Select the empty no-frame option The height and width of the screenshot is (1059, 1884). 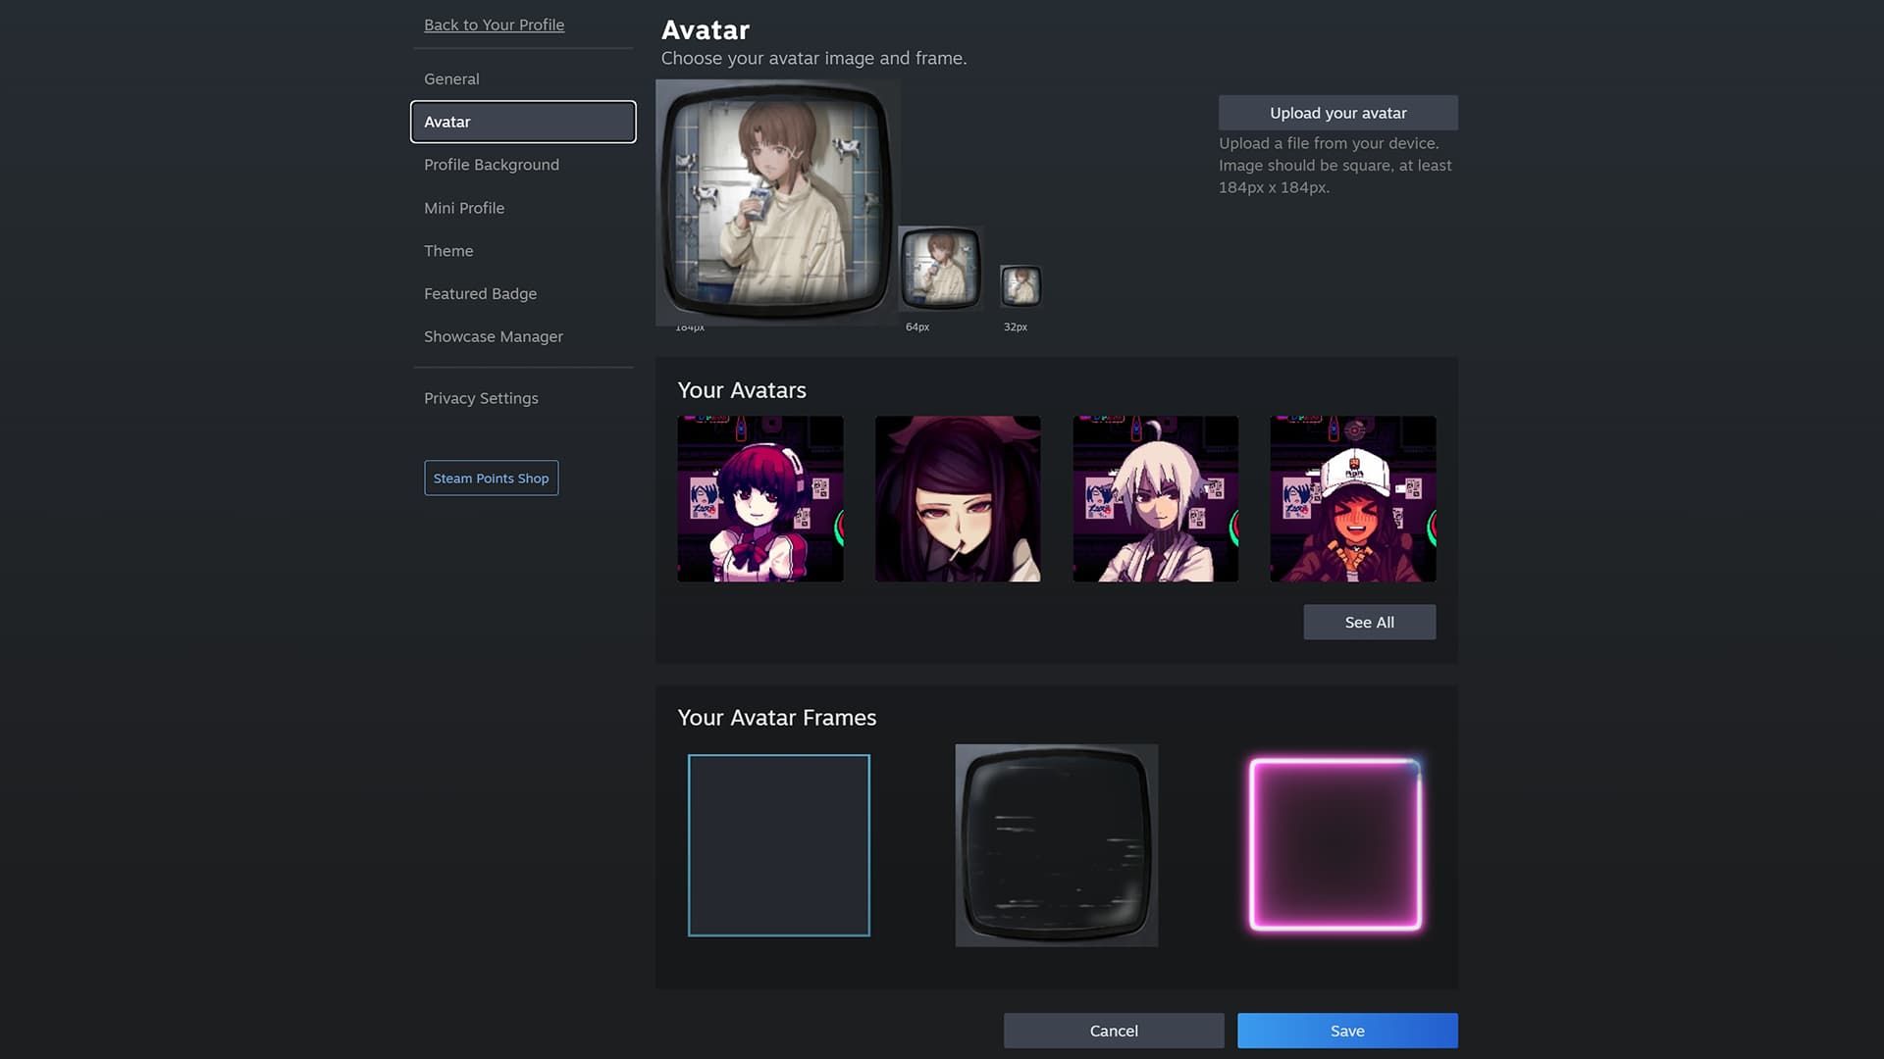click(779, 845)
